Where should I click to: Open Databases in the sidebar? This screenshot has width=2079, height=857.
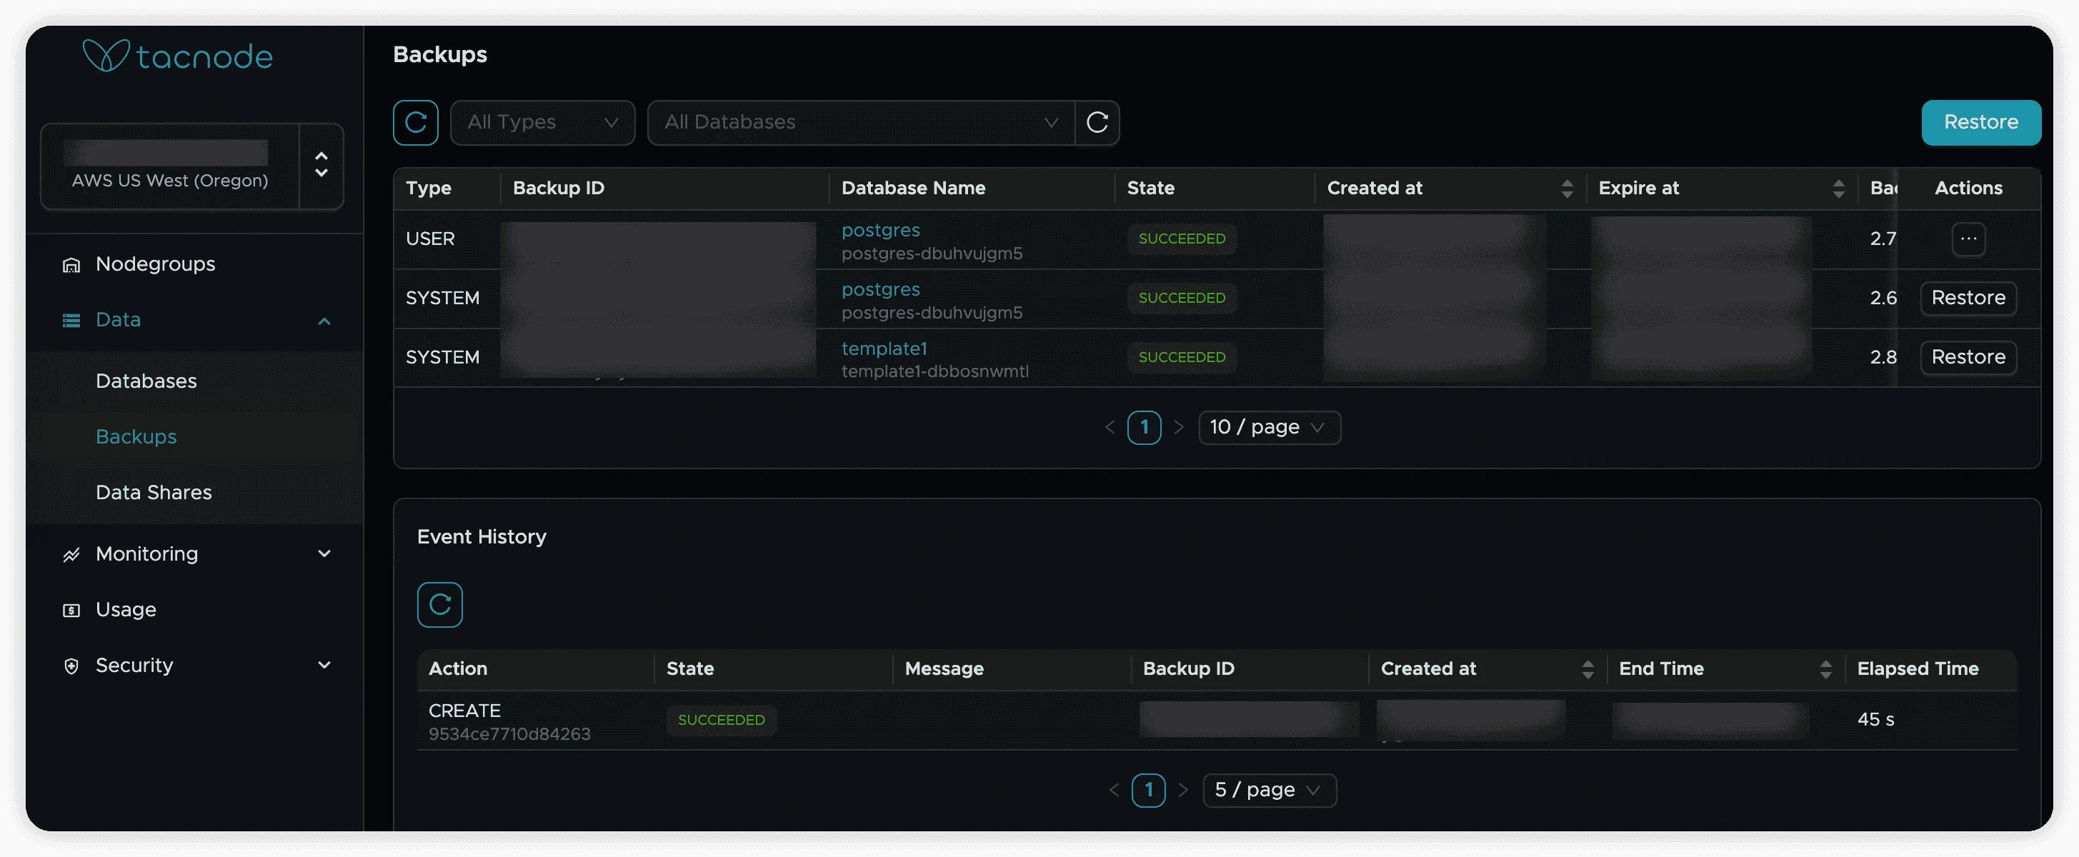(146, 381)
